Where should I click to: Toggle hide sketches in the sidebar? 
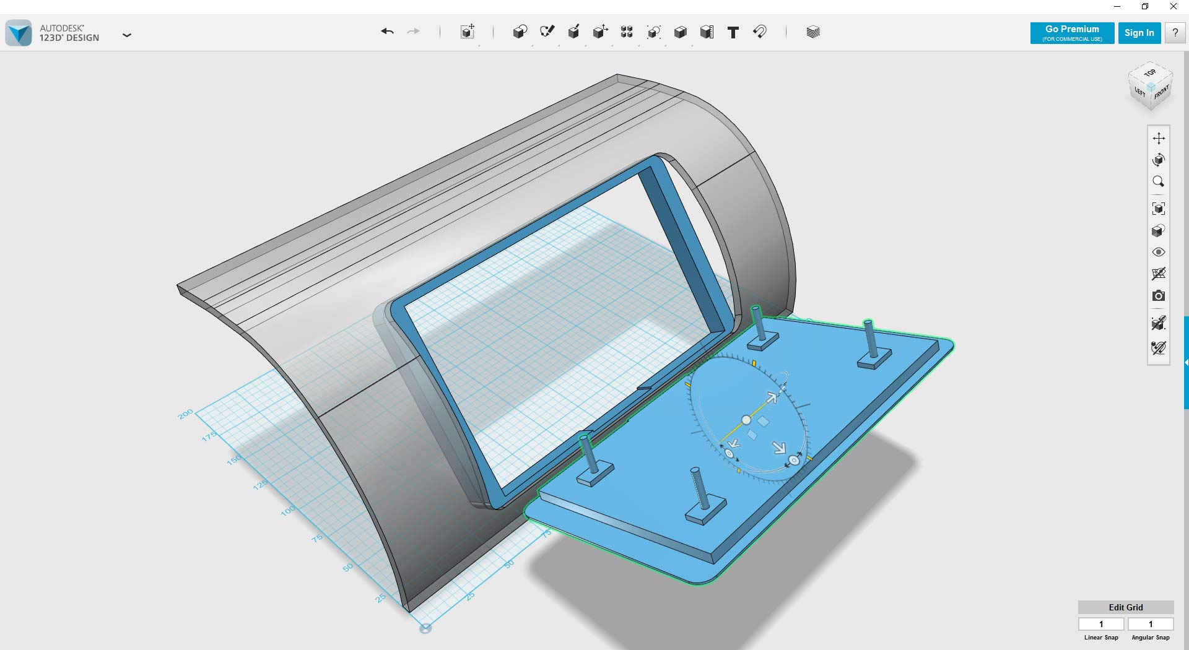click(1159, 274)
